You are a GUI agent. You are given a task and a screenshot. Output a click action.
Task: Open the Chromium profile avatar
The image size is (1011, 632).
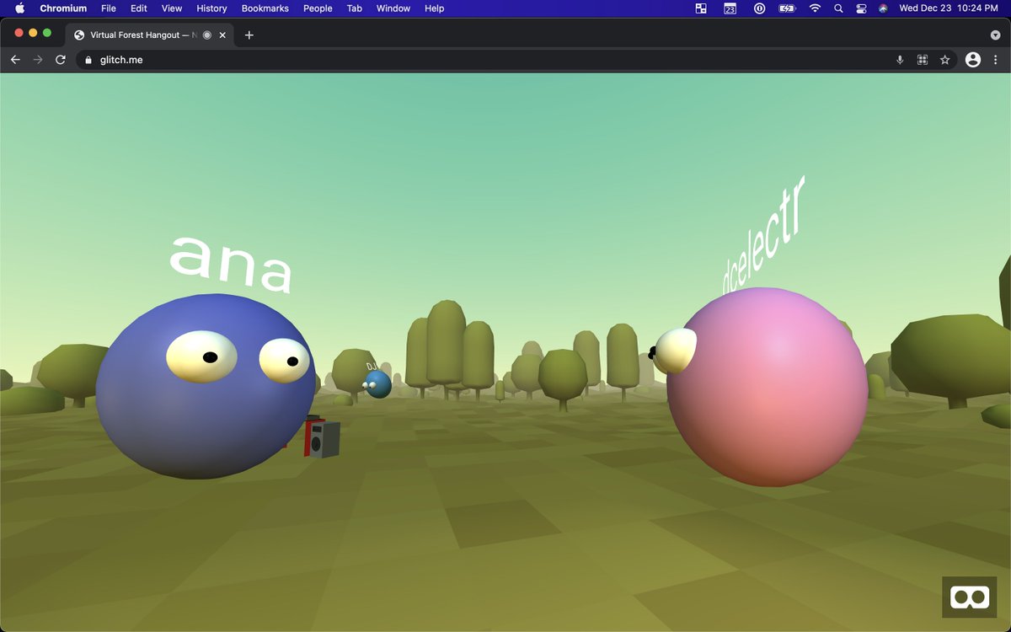point(973,60)
